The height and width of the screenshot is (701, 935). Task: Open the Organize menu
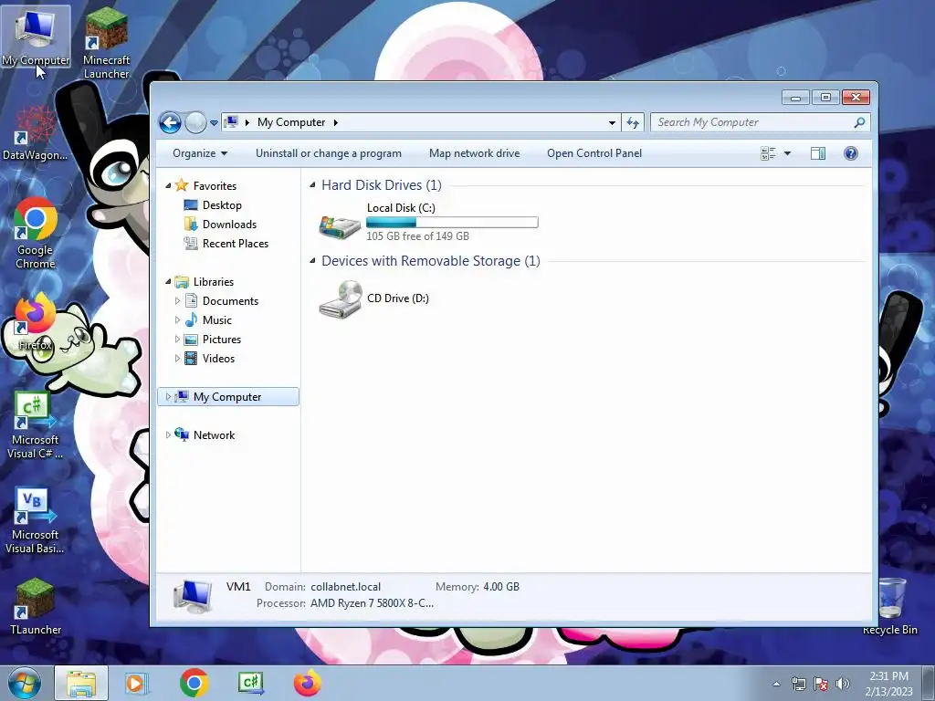click(x=200, y=153)
